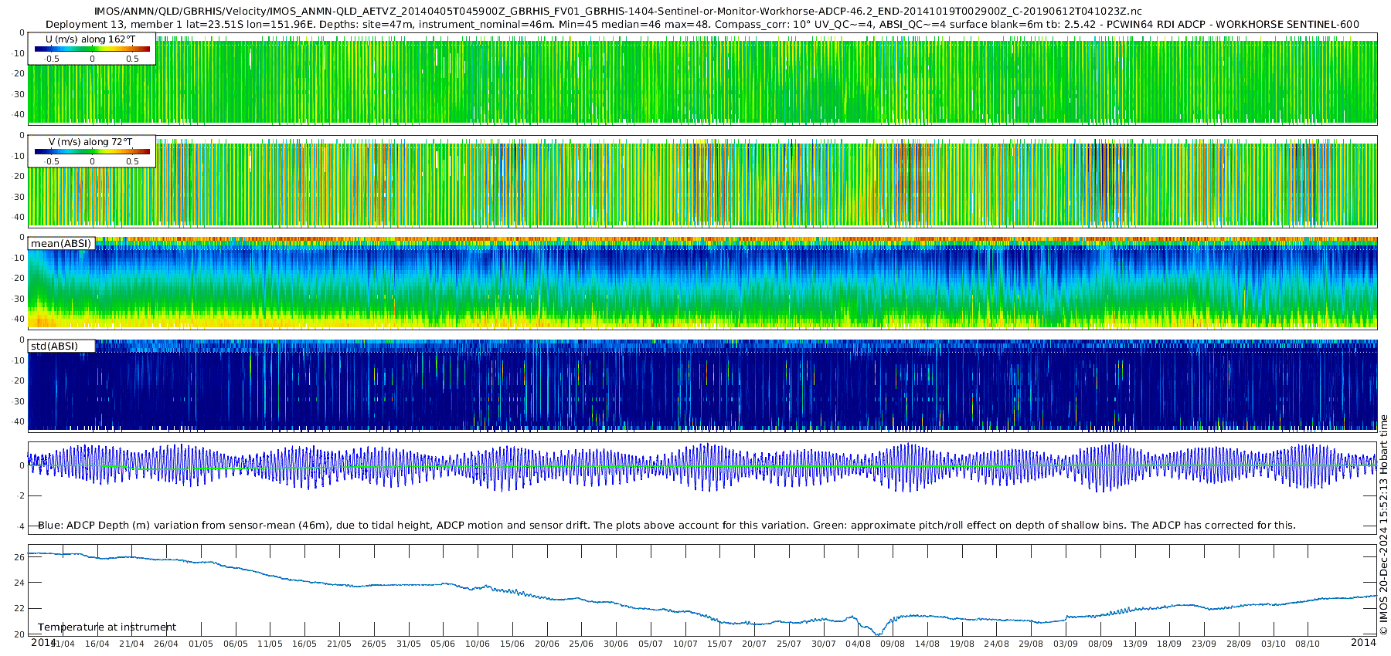Click the 2014 year label at right end
The width and height of the screenshot is (1391, 656).
(x=1363, y=642)
